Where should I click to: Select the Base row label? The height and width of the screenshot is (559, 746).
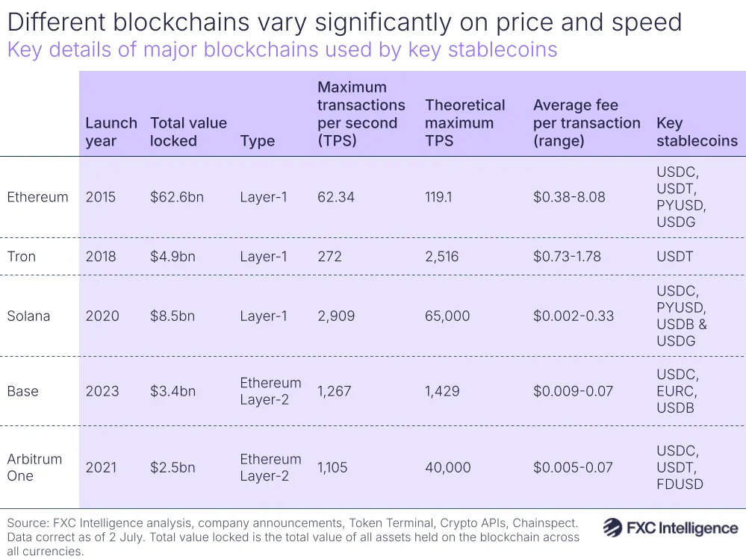click(22, 391)
